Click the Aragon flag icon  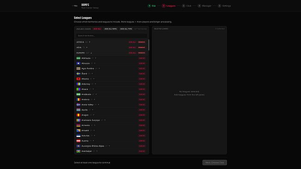click(78, 115)
